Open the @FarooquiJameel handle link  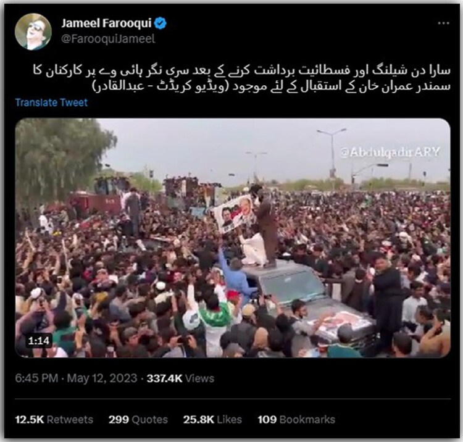coord(108,39)
